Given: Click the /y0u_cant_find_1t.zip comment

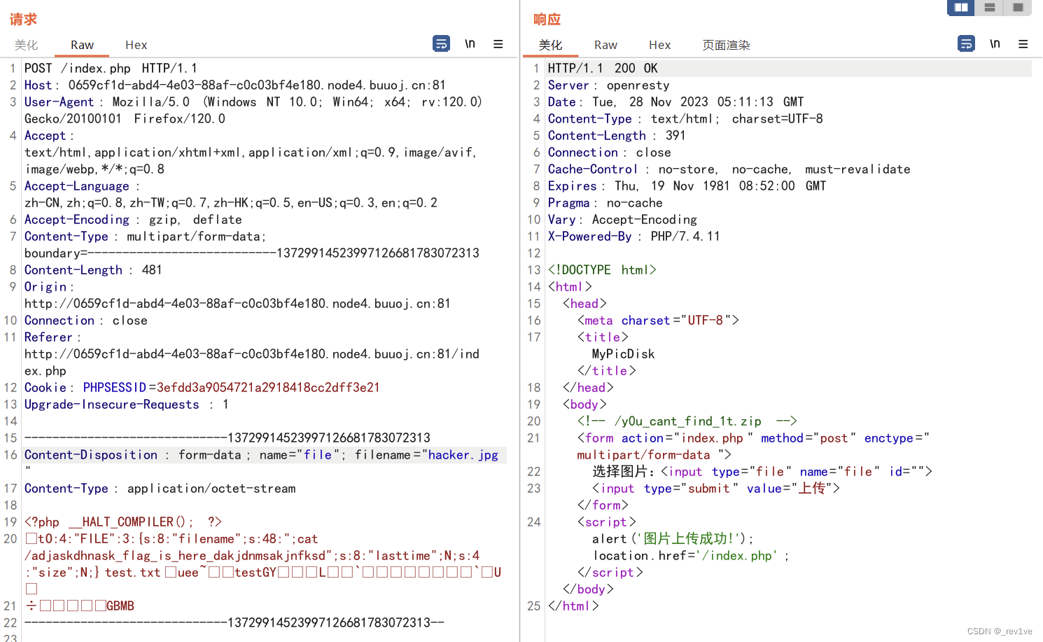Looking at the screenshot, I should (687, 421).
